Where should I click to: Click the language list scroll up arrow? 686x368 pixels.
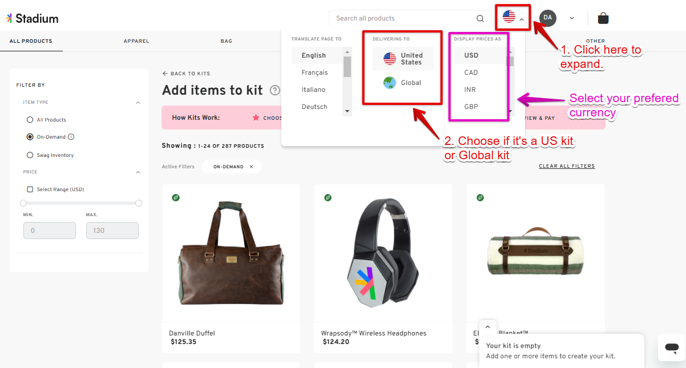coord(347,52)
